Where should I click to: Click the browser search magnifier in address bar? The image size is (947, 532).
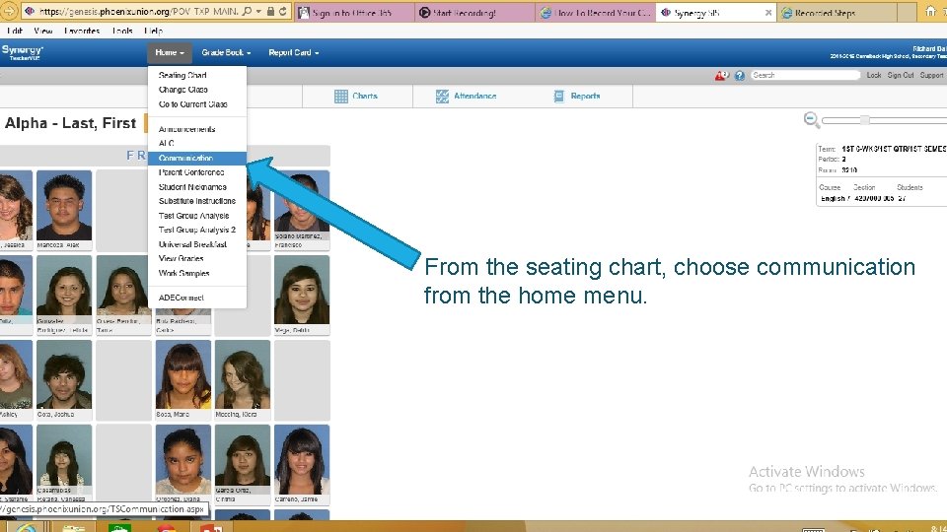tap(247, 11)
